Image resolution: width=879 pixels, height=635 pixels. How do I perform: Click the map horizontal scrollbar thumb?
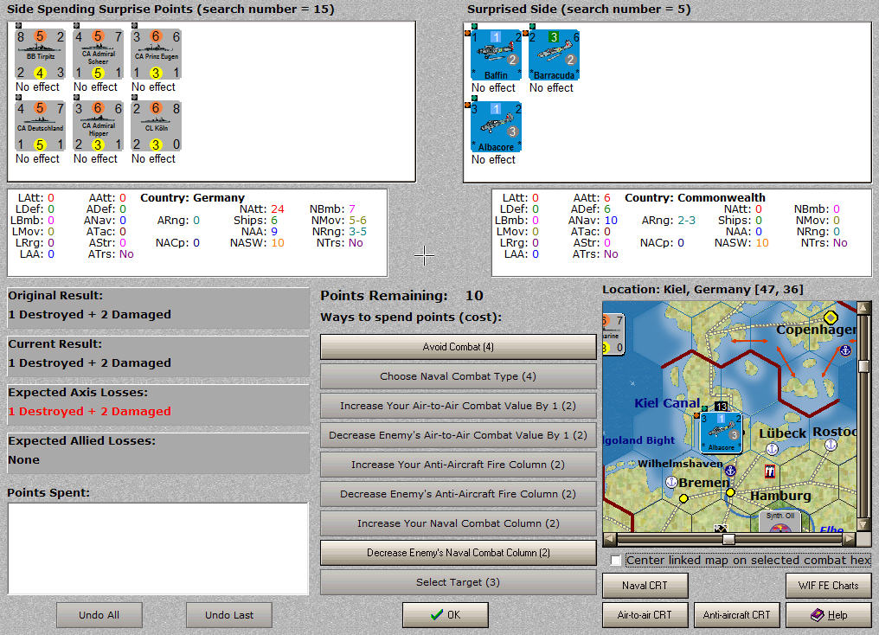point(728,539)
